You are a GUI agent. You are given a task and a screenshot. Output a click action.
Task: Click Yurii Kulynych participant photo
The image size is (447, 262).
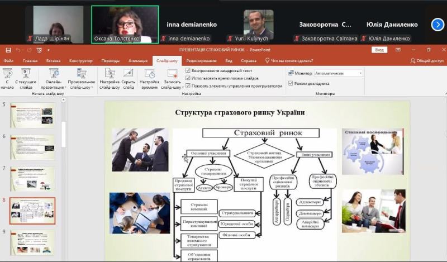click(258, 24)
